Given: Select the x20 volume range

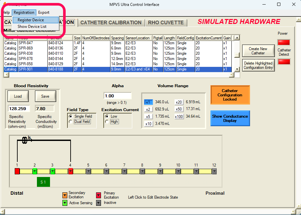Looking at the screenshot, I should [x=179, y=102].
